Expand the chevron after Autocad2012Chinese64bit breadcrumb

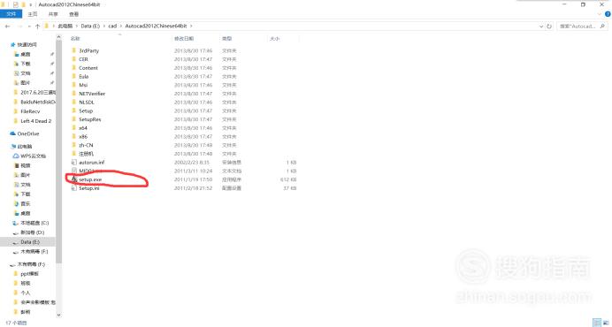tap(191, 27)
